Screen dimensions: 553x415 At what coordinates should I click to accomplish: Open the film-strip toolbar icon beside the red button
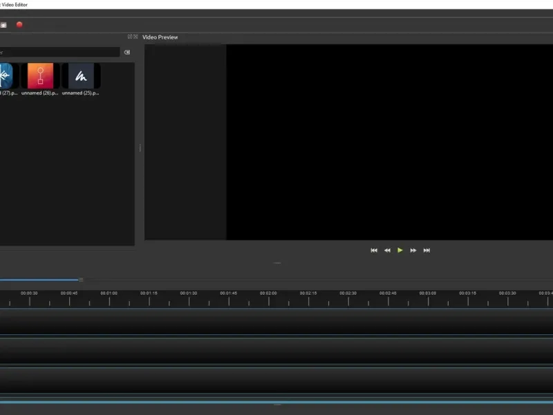(x=3, y=25)
